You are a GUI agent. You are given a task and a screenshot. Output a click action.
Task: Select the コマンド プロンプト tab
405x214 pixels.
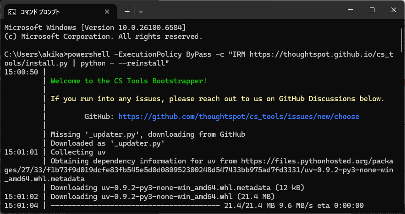click(x=47, y=11)
